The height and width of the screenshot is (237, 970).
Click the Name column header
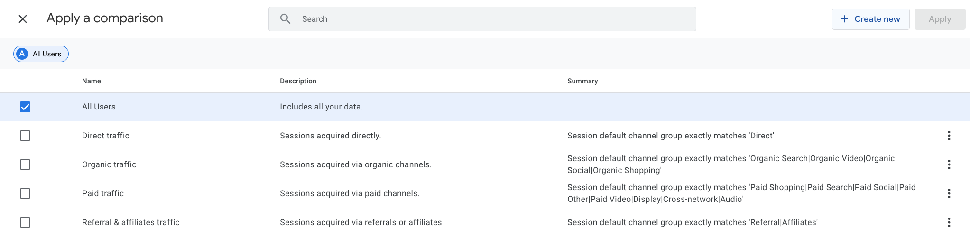coord(92,81)
